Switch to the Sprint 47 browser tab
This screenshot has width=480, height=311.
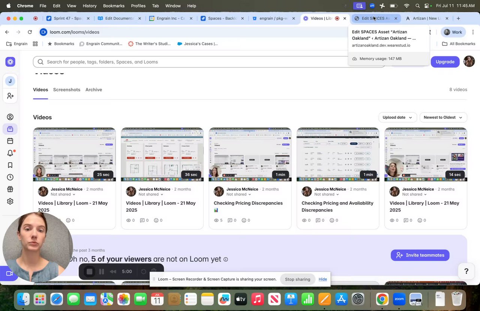[68, 18]
